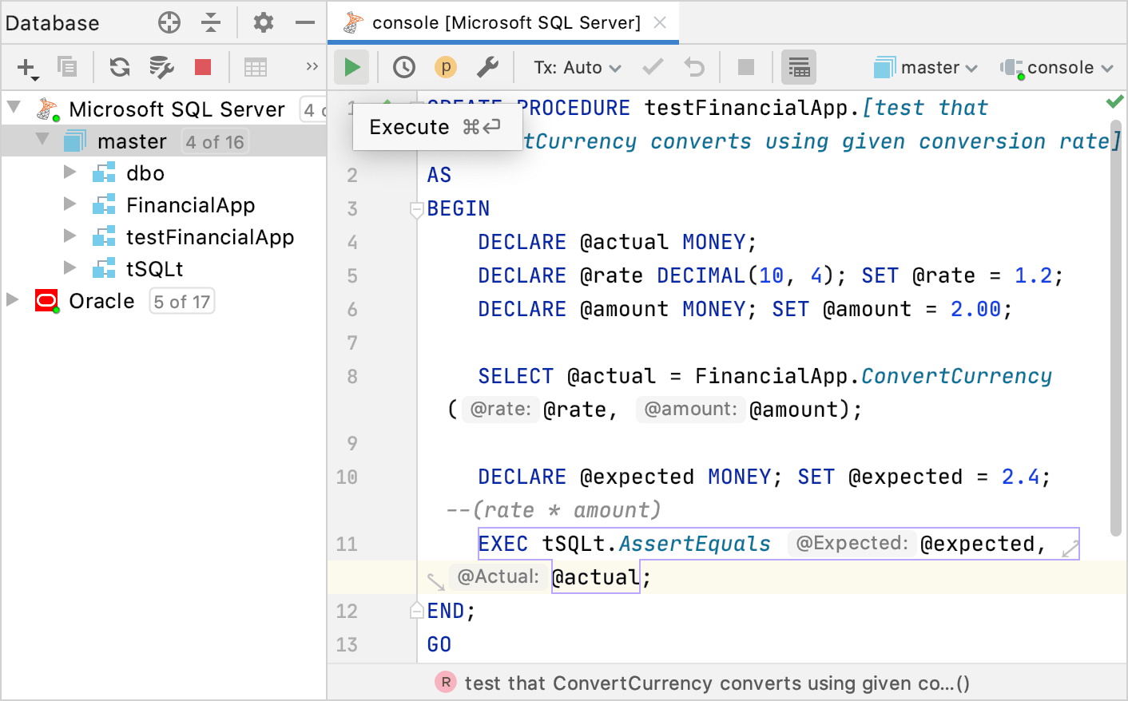Refresh the data source with the sync icon
This screenshot has width=1128, height=701.
coord(119,67)
